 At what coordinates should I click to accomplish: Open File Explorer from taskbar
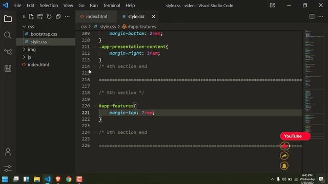[37, 179]
